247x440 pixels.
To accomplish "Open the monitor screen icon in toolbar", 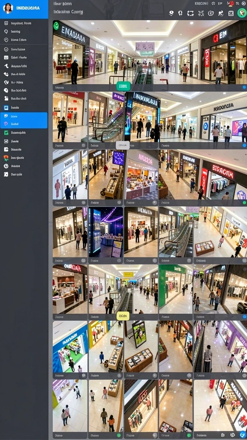I will pyautogui.click(x=231, y=13).
